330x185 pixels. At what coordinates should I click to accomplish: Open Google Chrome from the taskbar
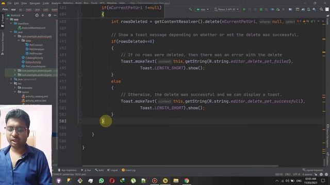pos(187,180)
